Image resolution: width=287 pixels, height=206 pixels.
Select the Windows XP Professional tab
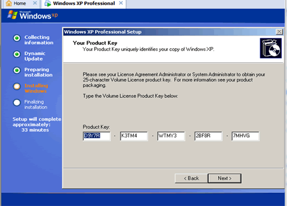pyautogui.click(x=84, y=3)
